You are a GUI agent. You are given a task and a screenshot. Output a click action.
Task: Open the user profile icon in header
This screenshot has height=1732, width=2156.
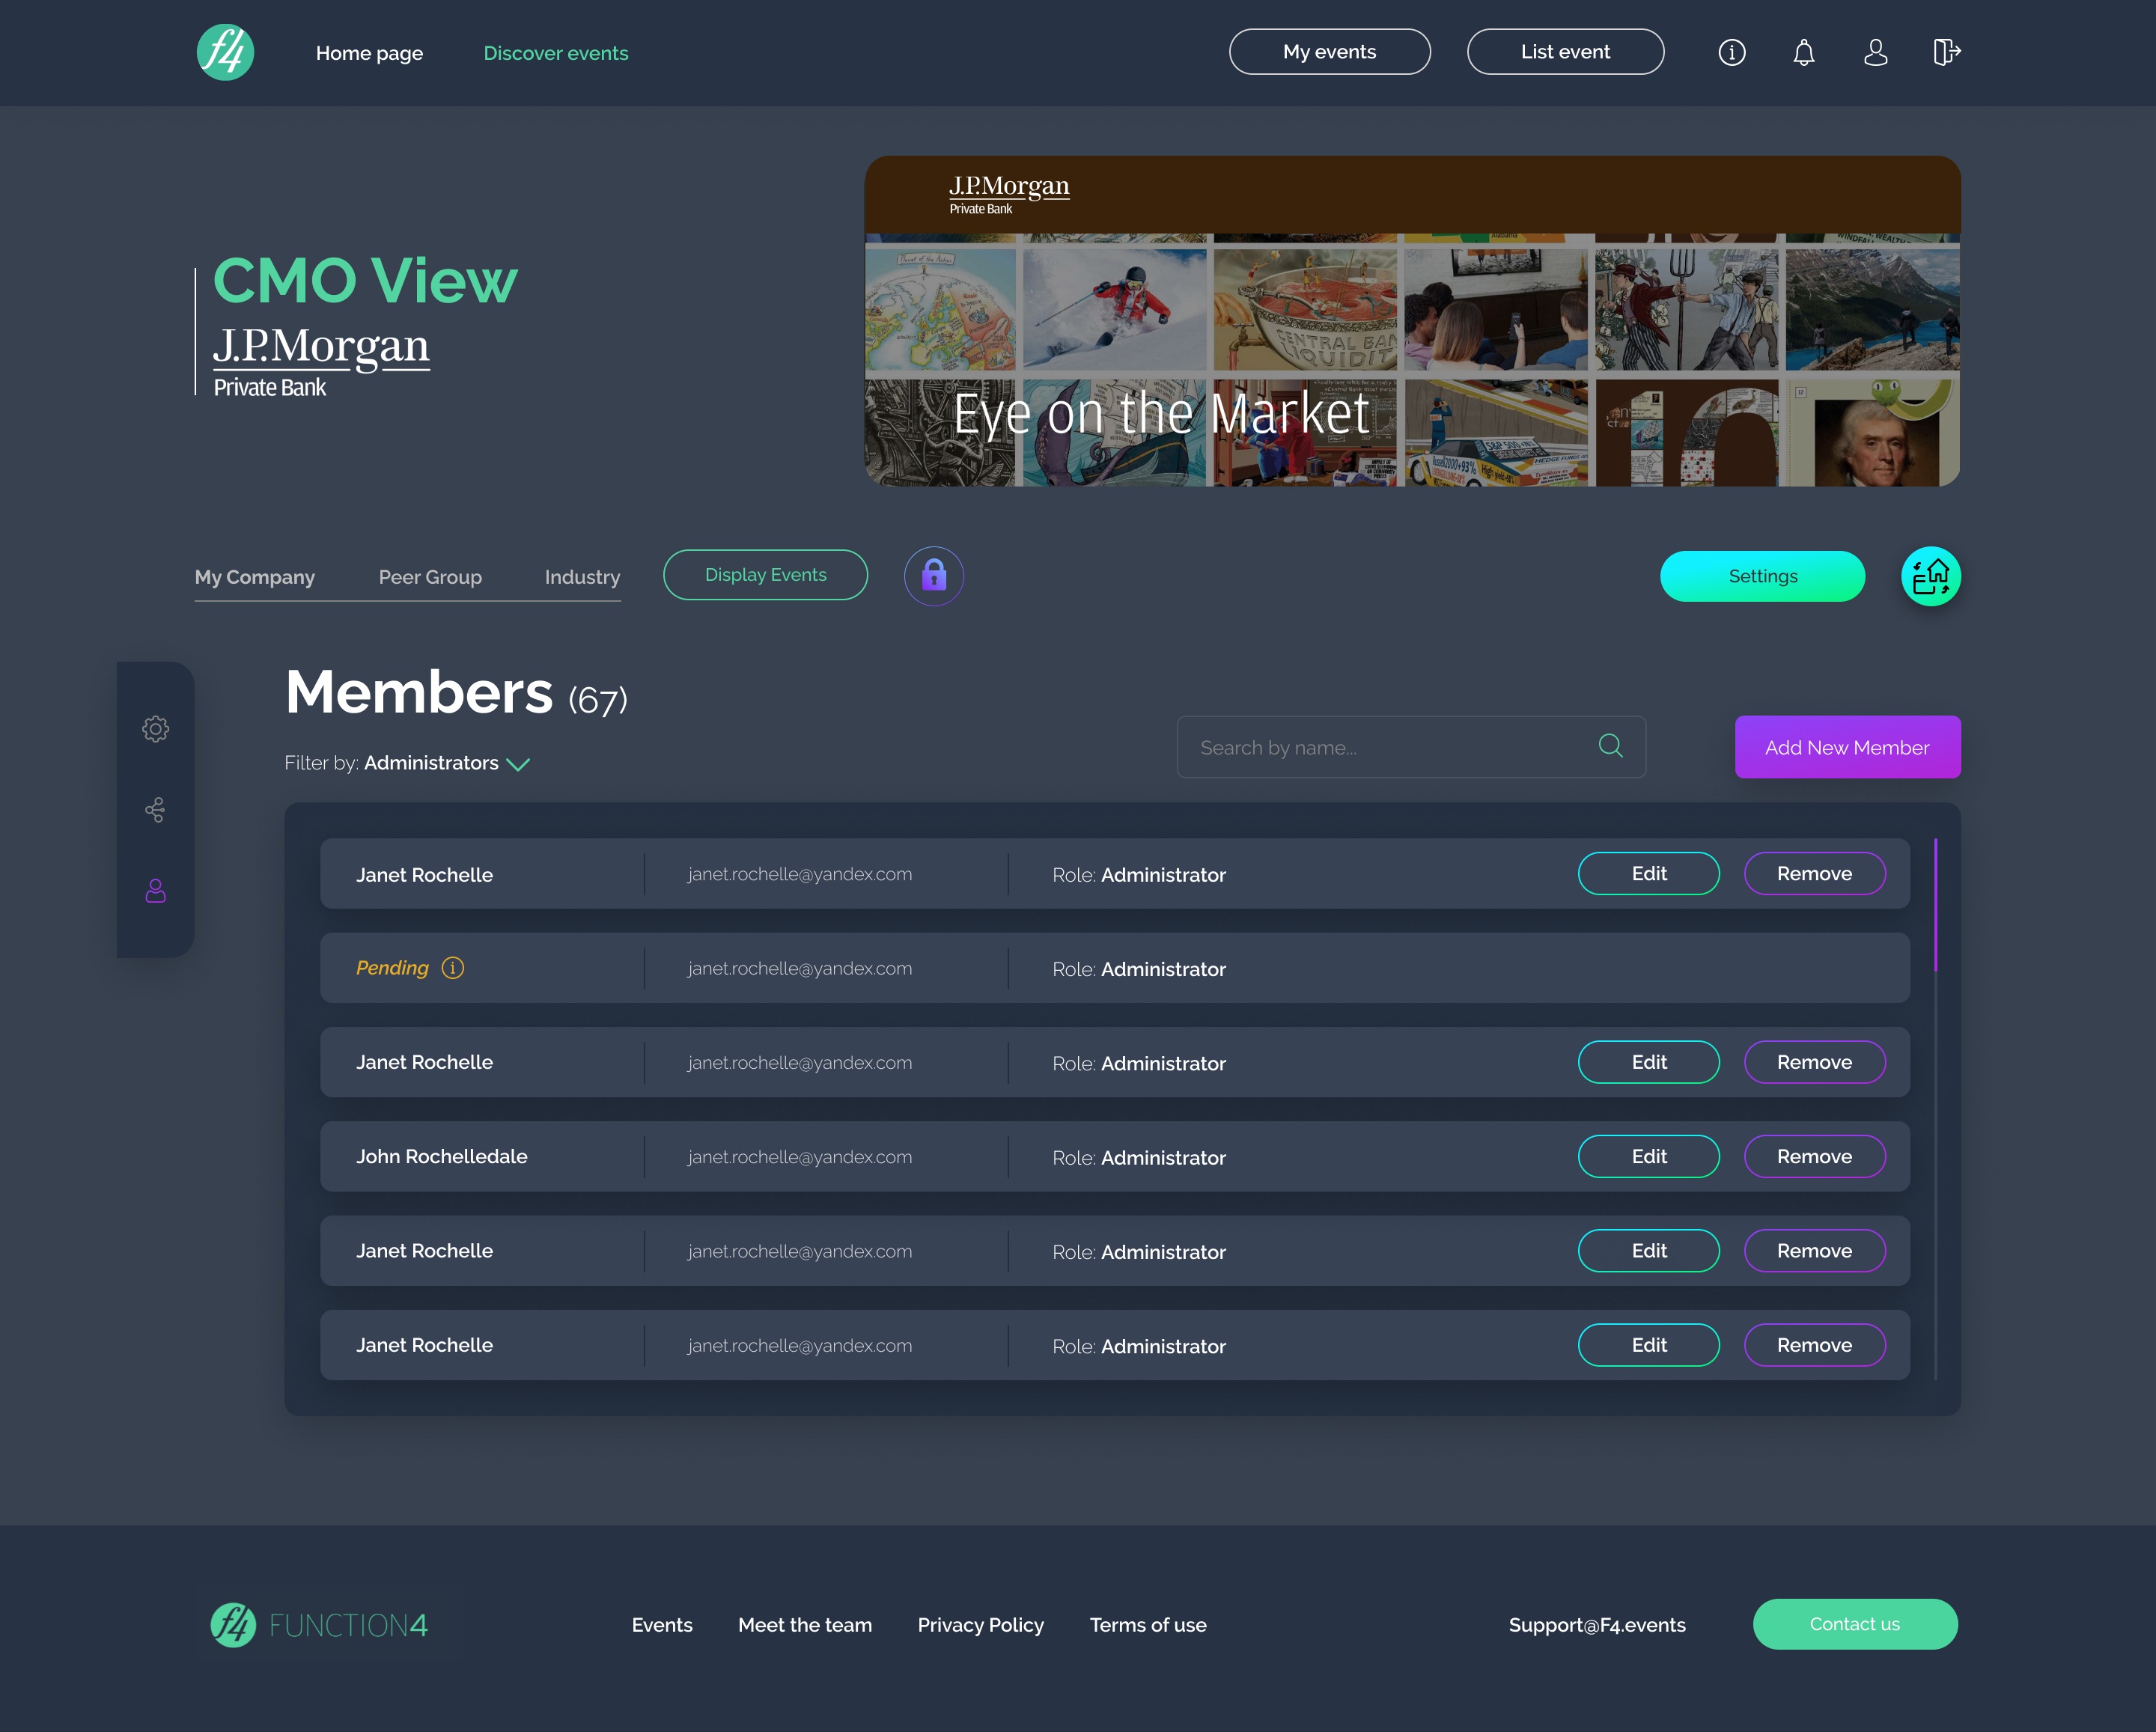1876,52
